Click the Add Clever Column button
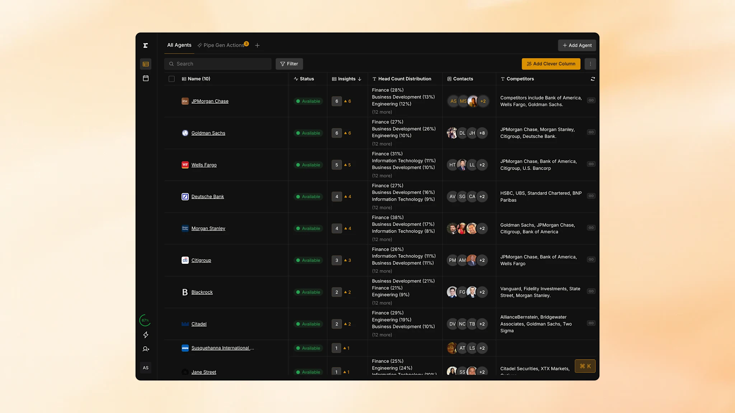The width and height of the screenshot is (735, 413). tap(551, 64)
